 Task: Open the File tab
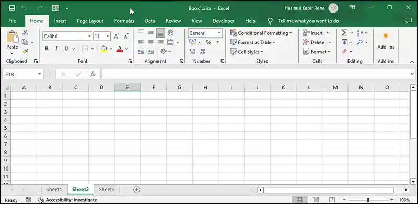pyautogui.click(x=12, y=21)
